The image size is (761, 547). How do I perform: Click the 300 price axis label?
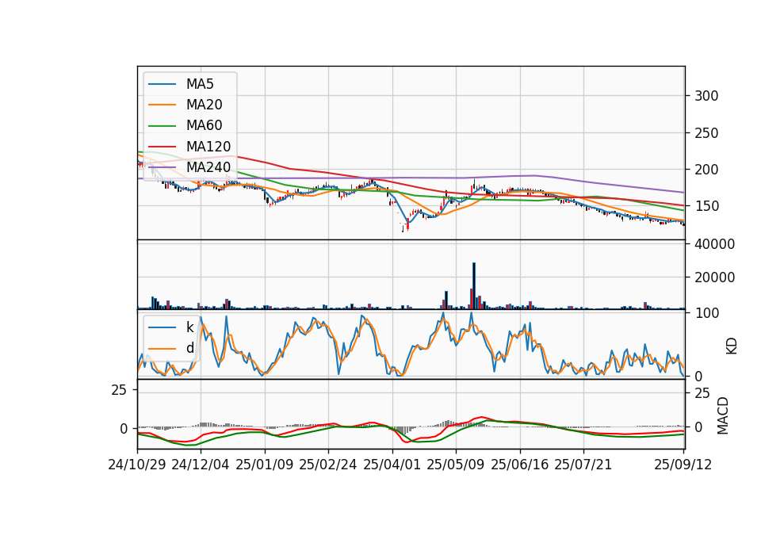tap(706, 96)
